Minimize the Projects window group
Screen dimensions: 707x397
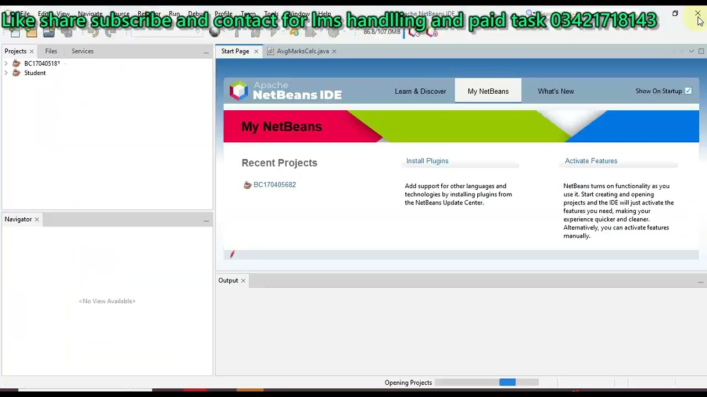pyautogui.click(x=206, y=52)
